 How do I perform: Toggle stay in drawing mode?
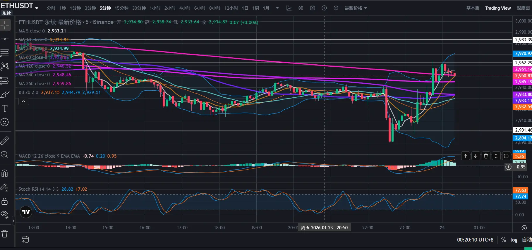pos(5,187)
